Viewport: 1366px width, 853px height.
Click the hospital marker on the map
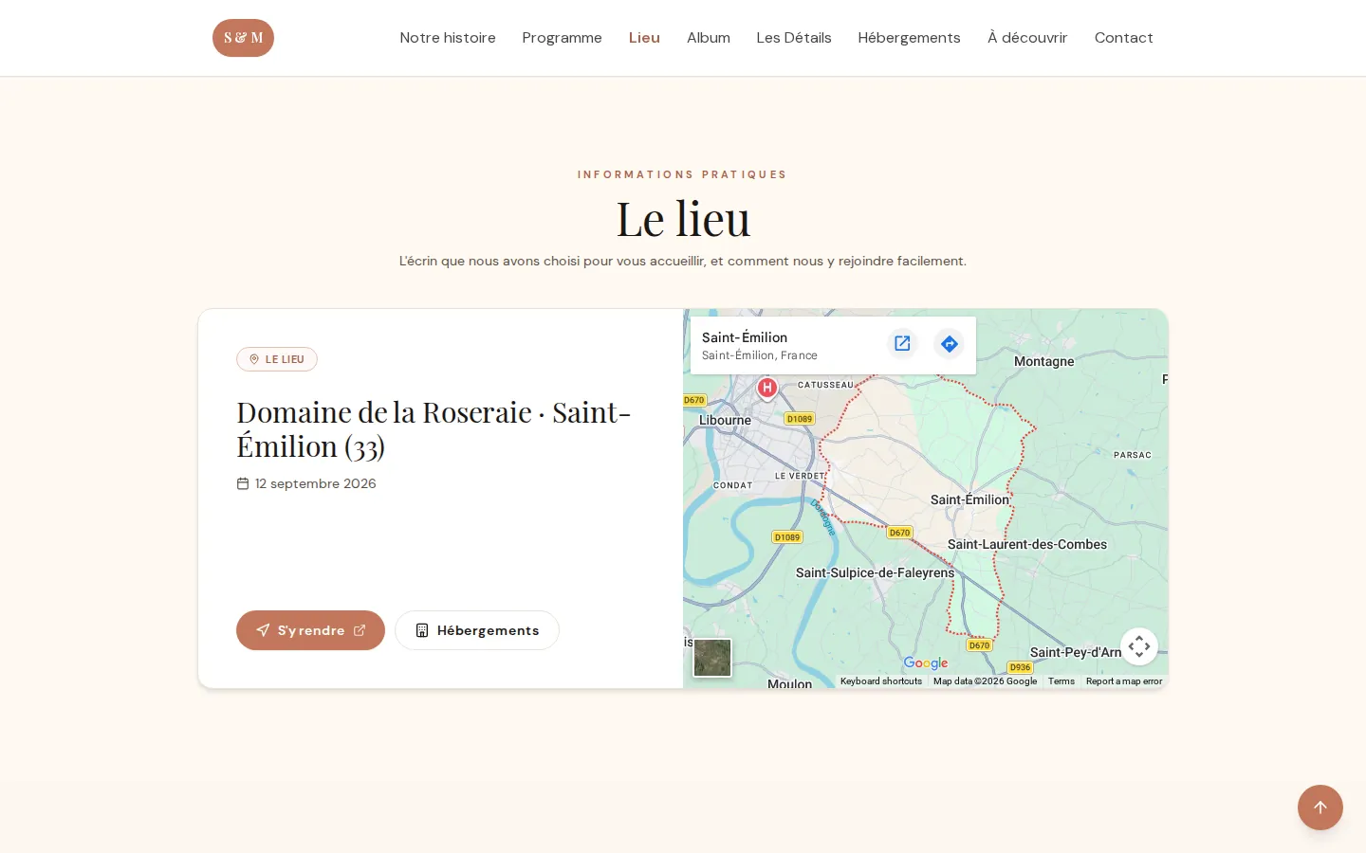766,388
